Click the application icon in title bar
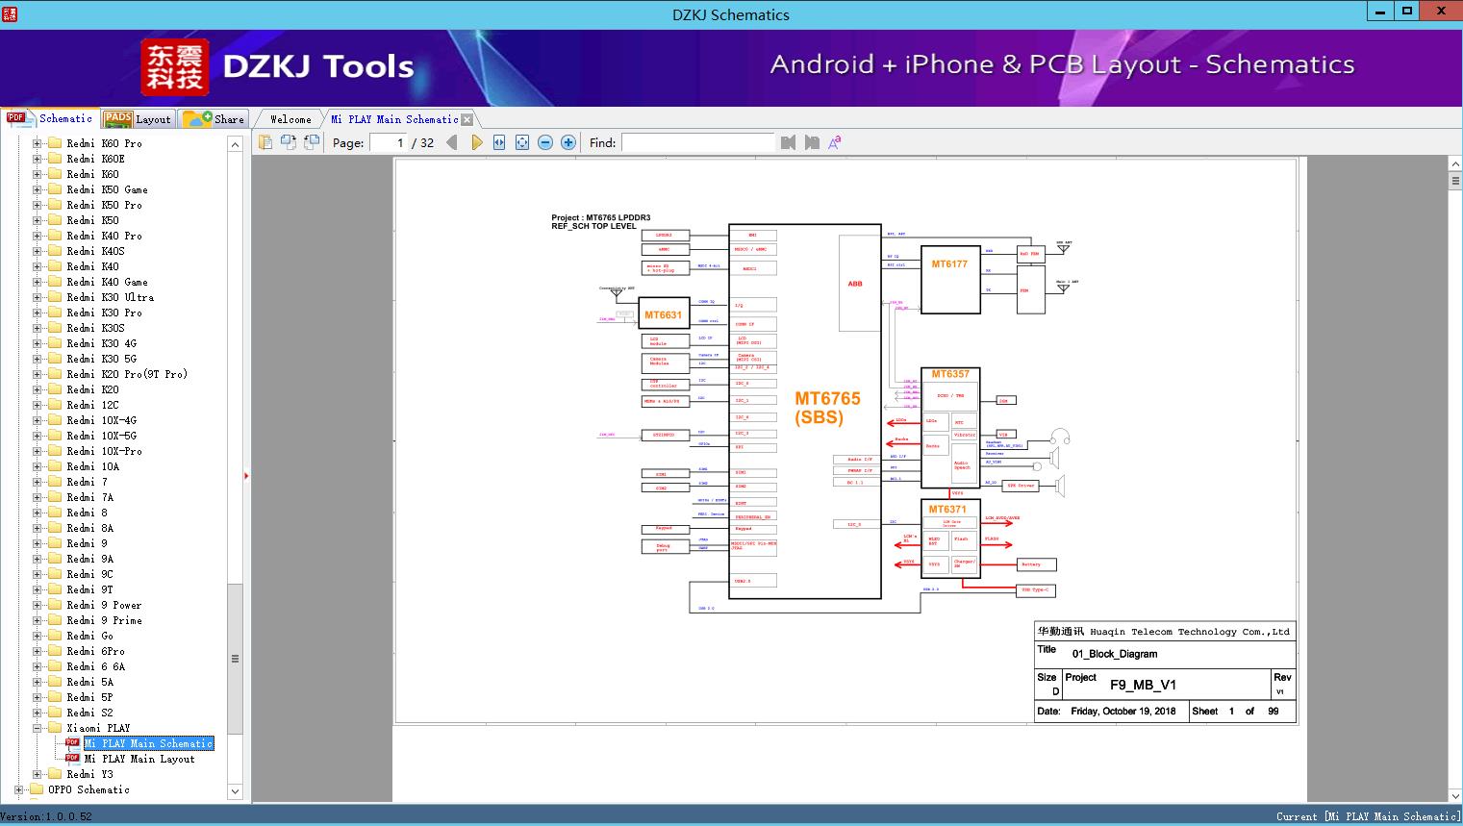Viewport: 1463px width, 826px height. (x=9, y=13)
